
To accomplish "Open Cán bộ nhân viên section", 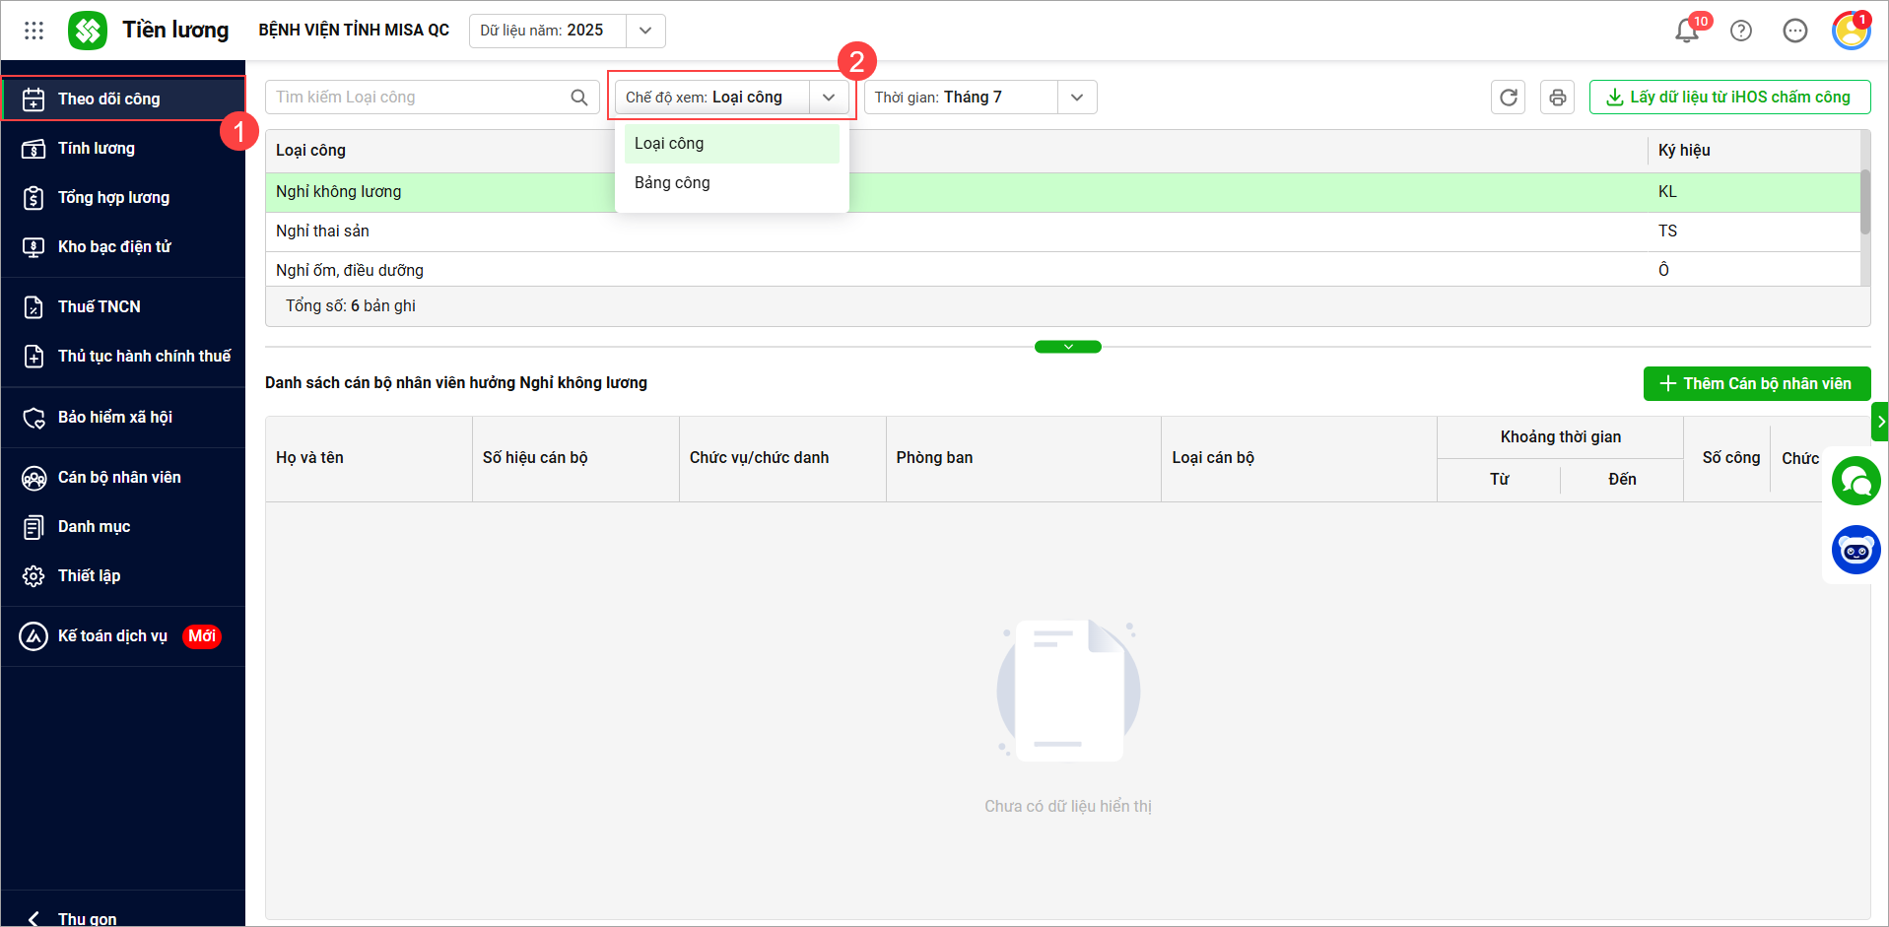I will click(x=123, y=477).
